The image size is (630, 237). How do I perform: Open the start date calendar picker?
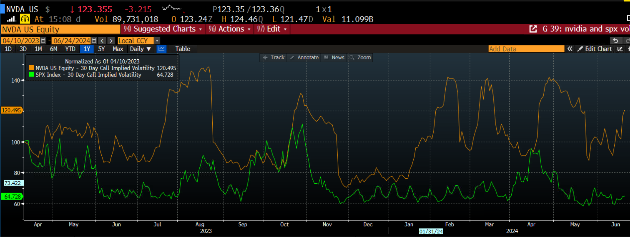tap(43, 40)
